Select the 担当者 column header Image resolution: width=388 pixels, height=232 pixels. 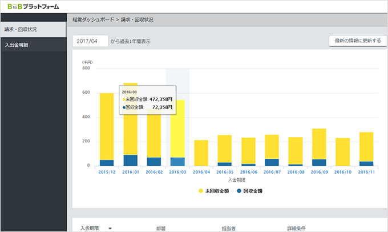[229, 228]
